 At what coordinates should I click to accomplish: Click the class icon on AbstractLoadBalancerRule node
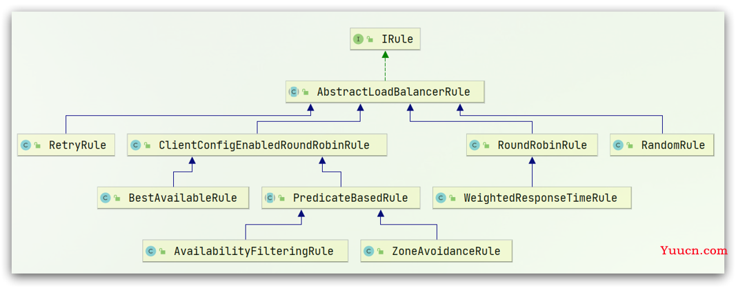[295, 92]
